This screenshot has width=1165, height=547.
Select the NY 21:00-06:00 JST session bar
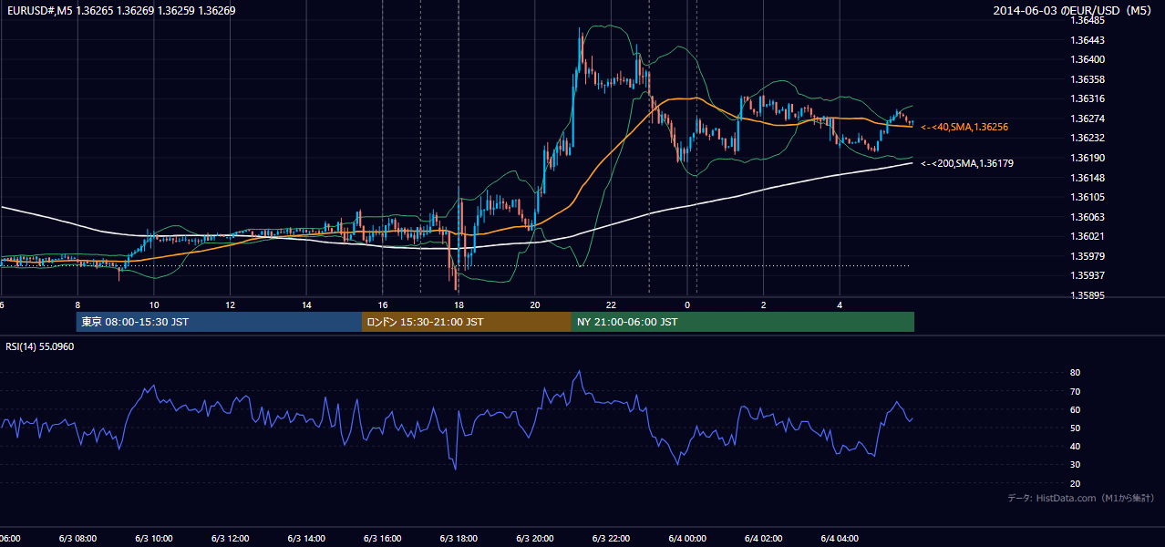(743, 322)
